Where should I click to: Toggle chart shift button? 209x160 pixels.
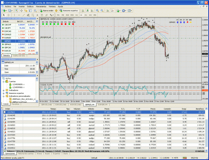point(112,11)
